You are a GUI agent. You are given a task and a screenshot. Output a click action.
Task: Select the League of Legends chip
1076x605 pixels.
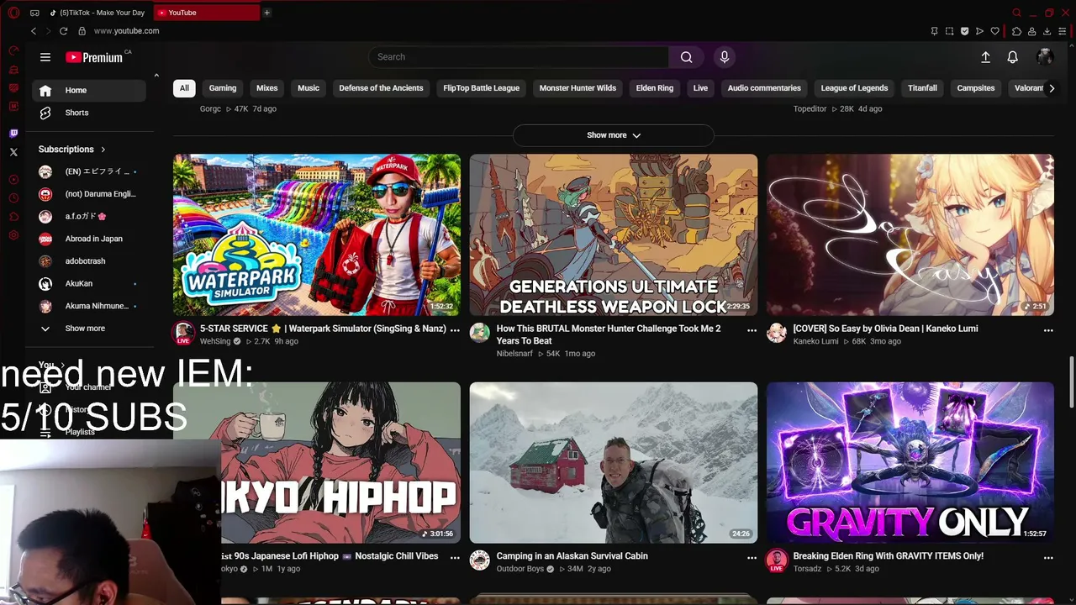point(854,88)
